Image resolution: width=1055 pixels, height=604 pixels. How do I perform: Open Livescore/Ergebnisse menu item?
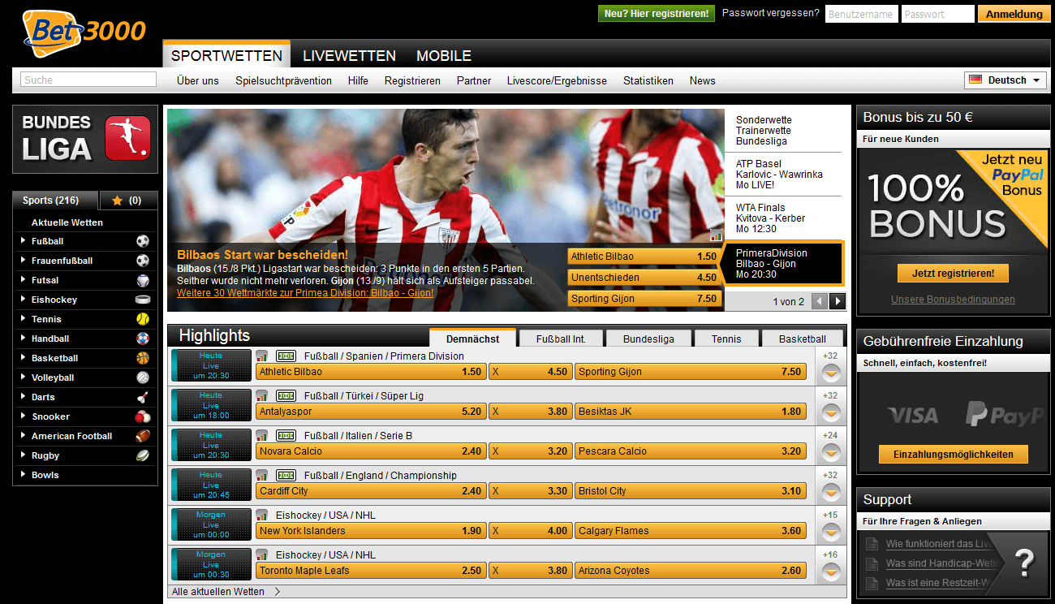557,80
